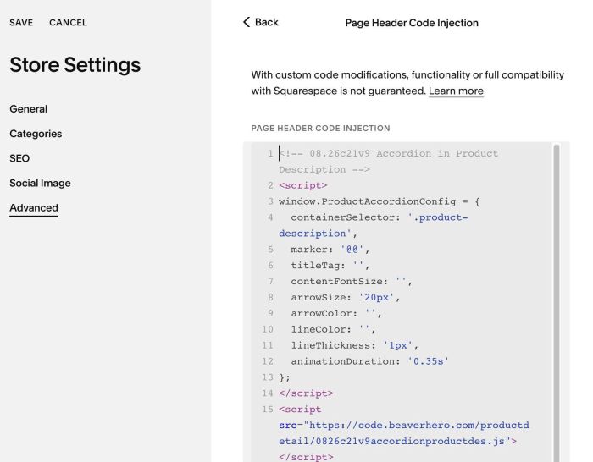The height and width of the screenshot is (462, 593).
Task: Click the SAVE button
Action: click(21, 23)
